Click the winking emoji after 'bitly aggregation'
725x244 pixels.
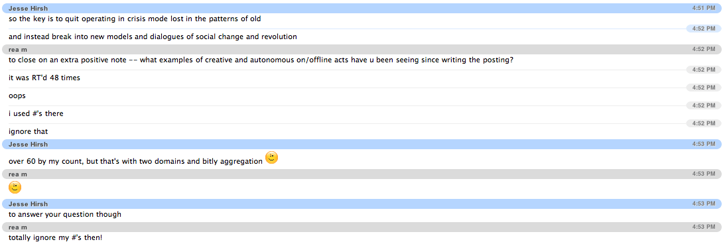click(x=271, y=158)
